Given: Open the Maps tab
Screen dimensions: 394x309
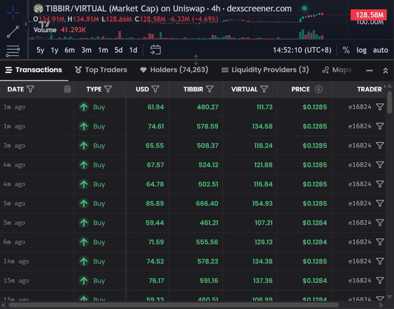Looking at the screenshot, I should pyautogui.click(x=337, y=70).
